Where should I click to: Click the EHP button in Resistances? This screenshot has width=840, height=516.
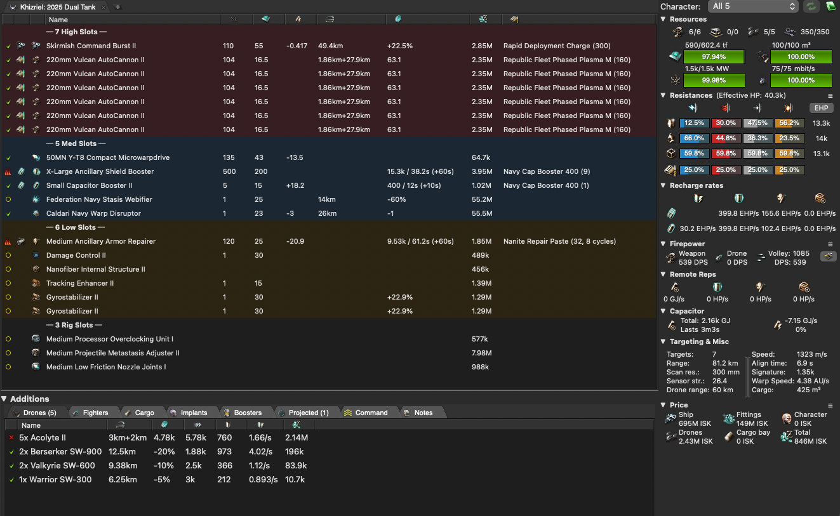821,108
